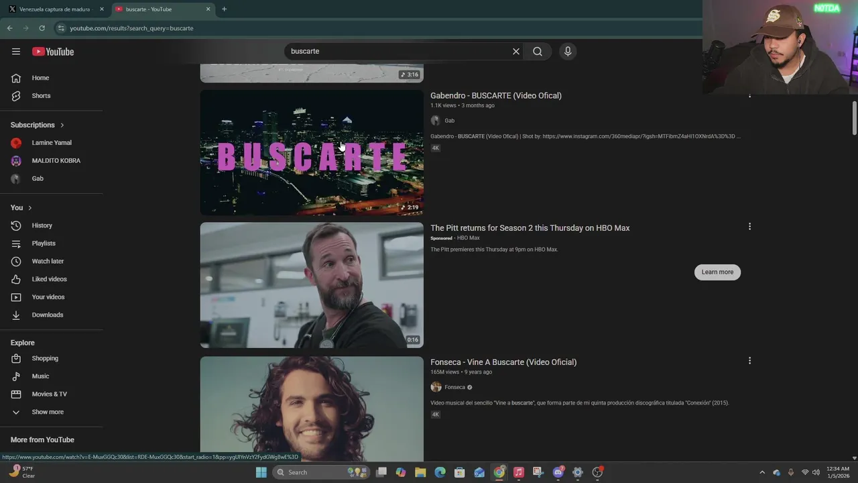The image size is (858, 483).
Task: Open Settings gear on taskbar
Action: 578,472
